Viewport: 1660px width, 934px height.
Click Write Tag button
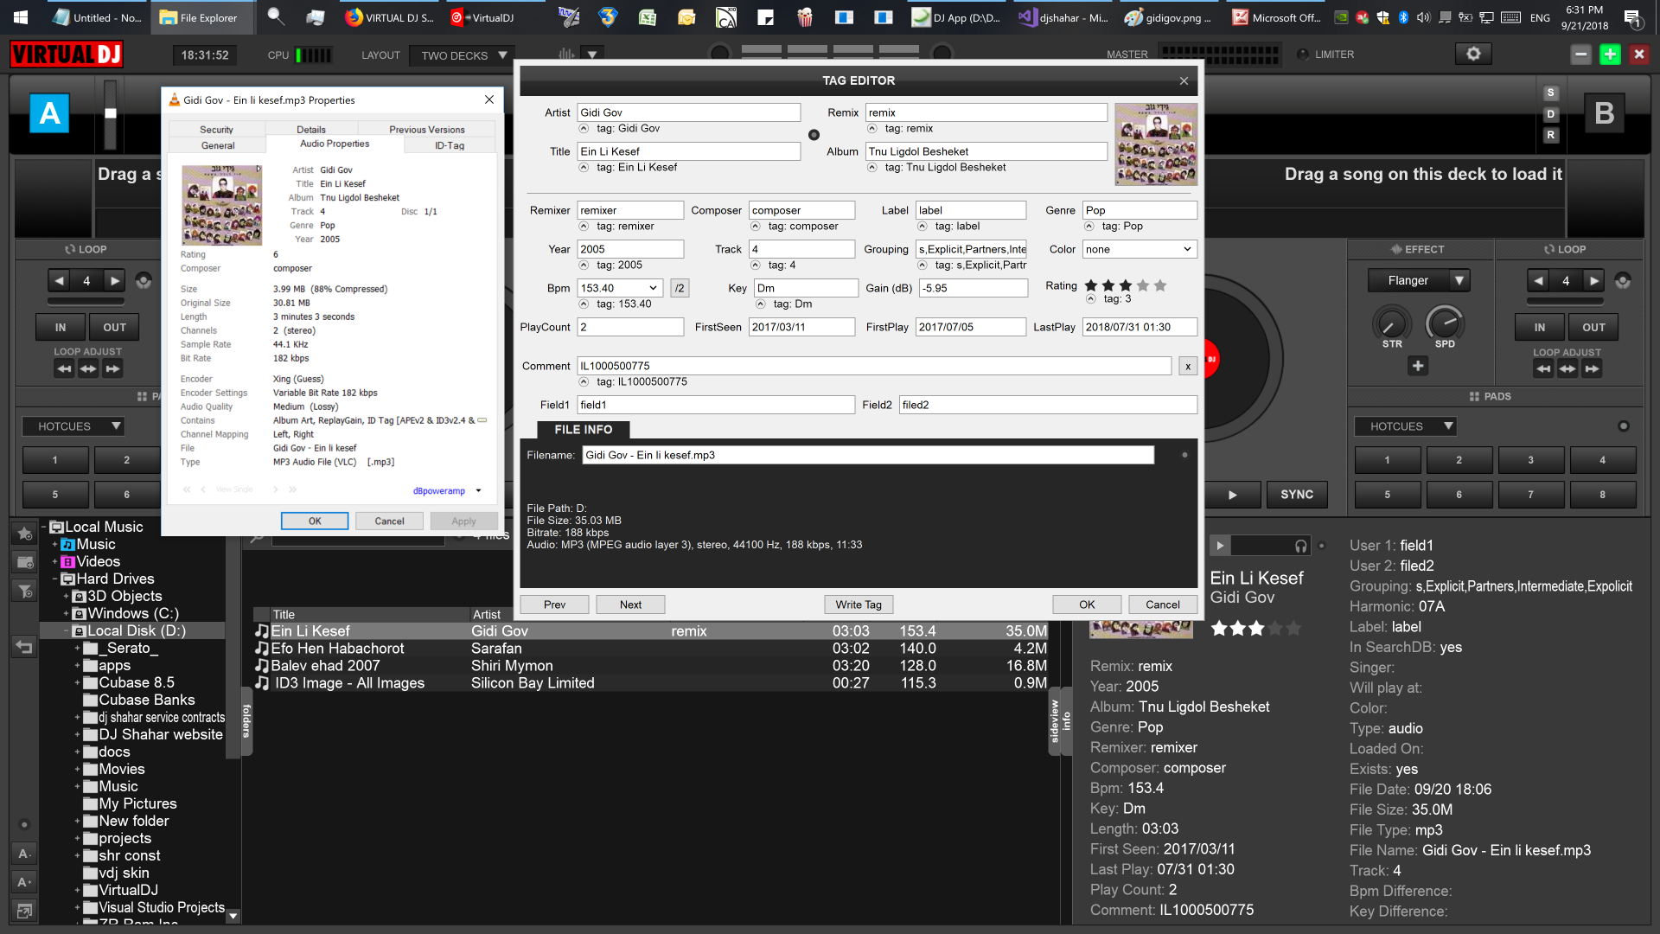(859, 605)
